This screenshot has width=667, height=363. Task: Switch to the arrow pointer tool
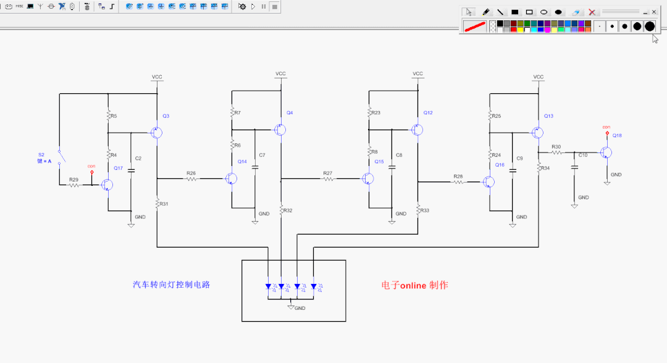click(469, 12)
